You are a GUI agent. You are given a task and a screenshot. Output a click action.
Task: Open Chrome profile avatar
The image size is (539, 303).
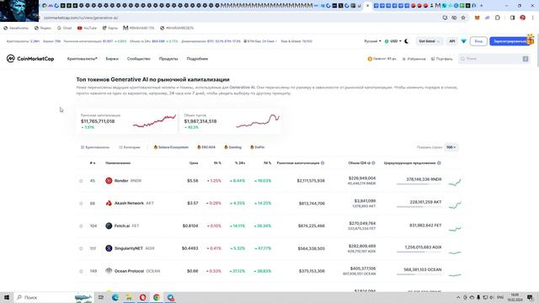click(x=522, y=18)
